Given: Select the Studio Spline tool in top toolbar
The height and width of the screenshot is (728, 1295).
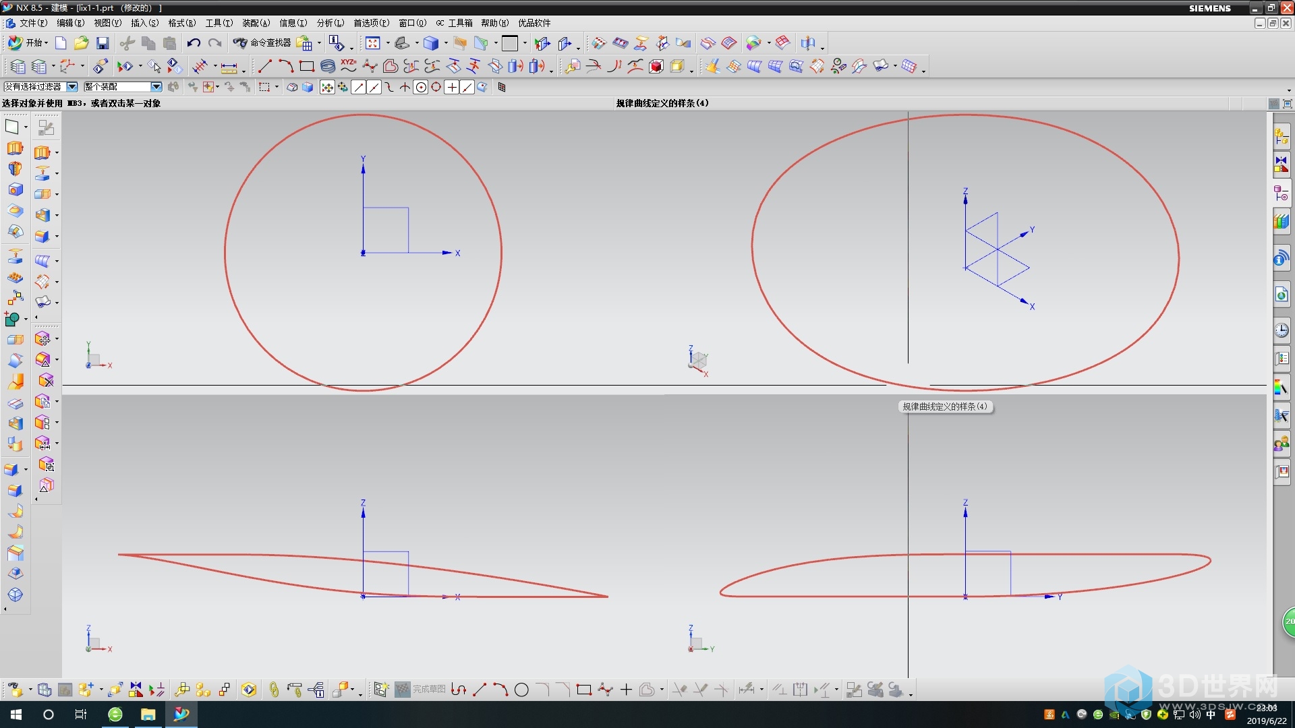Looking at the screenshot, I should [370, 66].
